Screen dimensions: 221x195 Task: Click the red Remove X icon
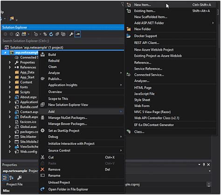click(x=42, y=169)
